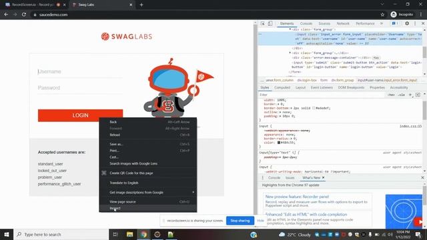Screen dimensions: 427x240
Task: Switch to the Performance DevTools tab
Action: (x=365, y=24)
